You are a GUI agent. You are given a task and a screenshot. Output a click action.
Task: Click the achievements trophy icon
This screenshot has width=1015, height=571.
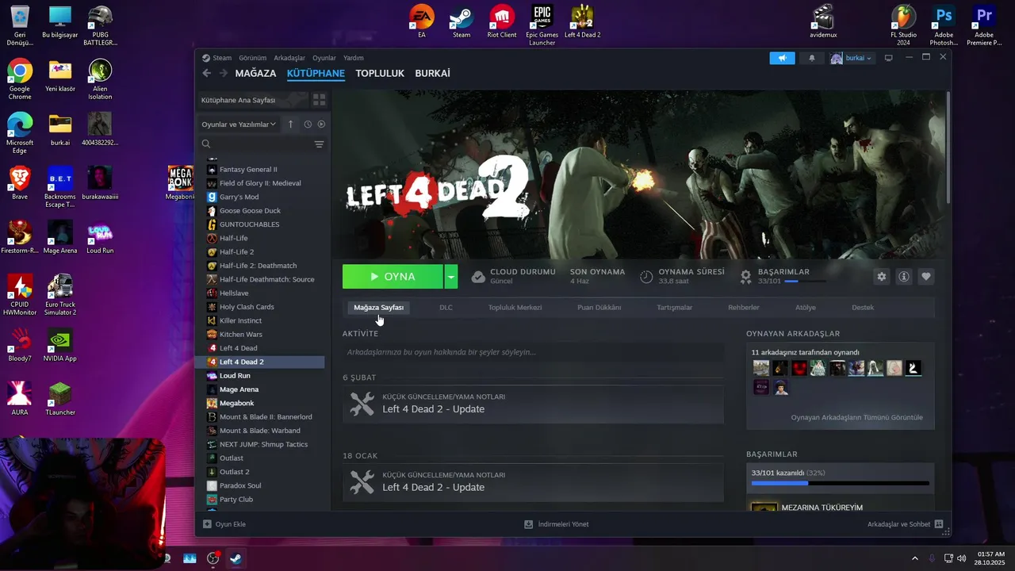745,277
